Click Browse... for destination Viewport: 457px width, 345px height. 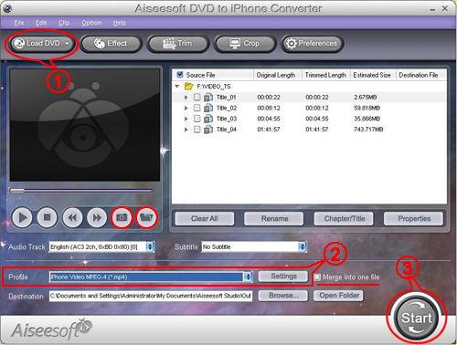(283, 296)
